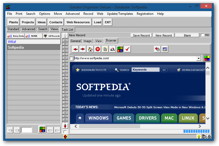
Task: Click the pages status bar icon
Action: 204,137
